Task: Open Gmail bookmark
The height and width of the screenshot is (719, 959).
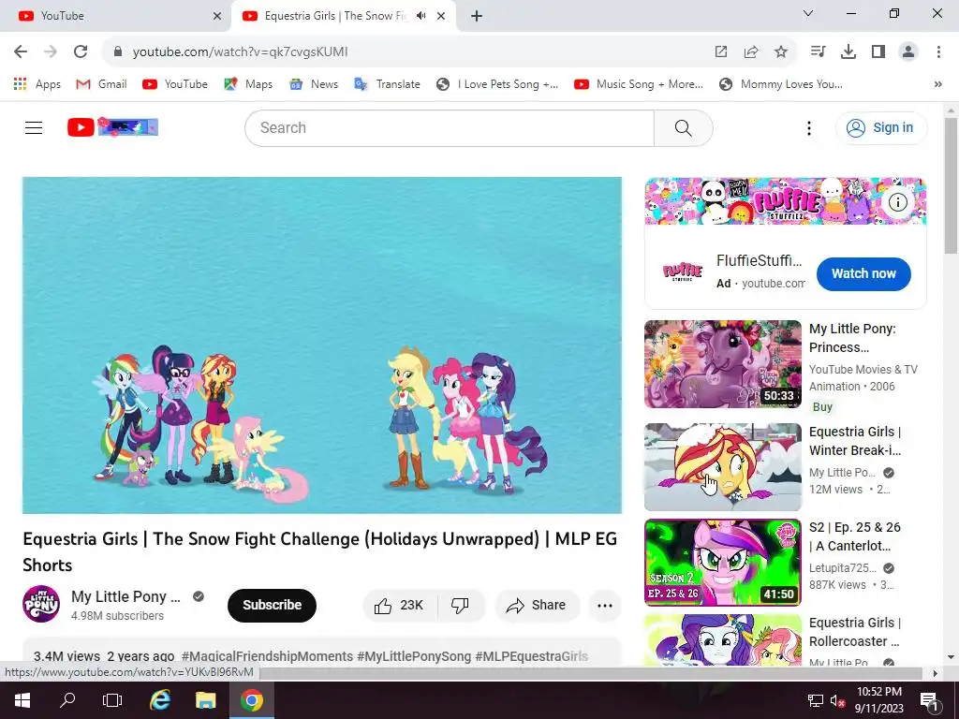Action: click(101, 83)
